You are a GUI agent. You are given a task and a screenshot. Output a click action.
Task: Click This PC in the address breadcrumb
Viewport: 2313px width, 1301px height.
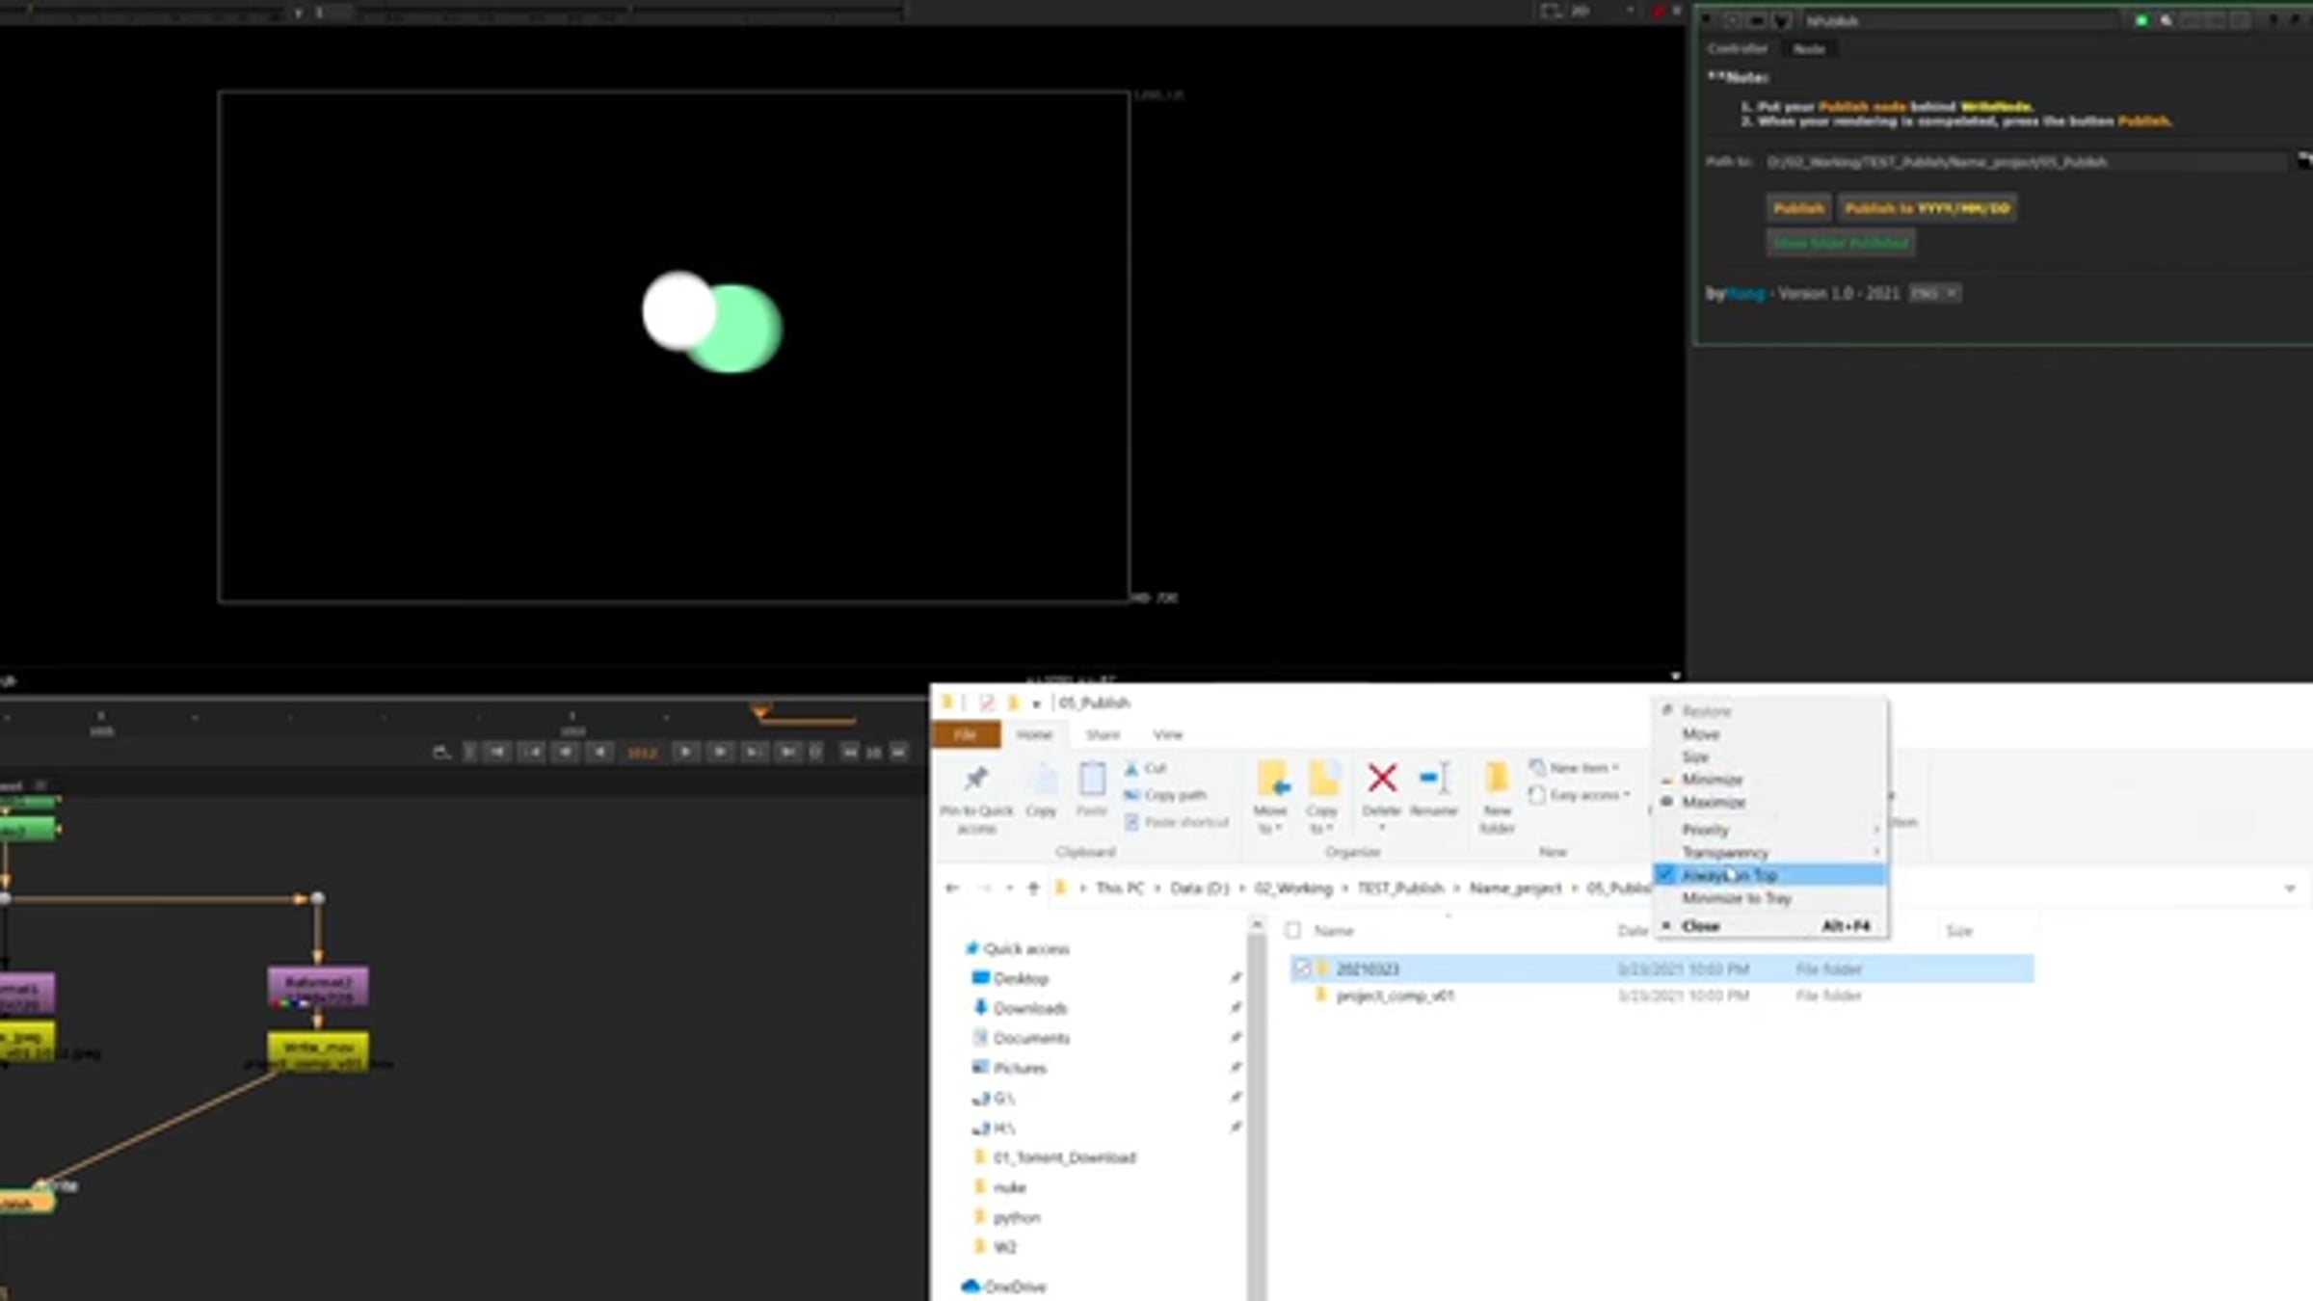(1119, 888)
